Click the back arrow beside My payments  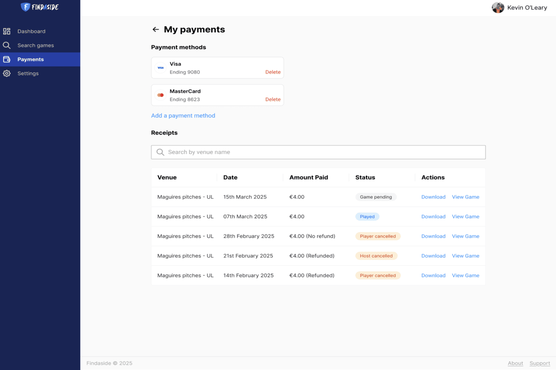pyautogui.click(x=156, y=30)
